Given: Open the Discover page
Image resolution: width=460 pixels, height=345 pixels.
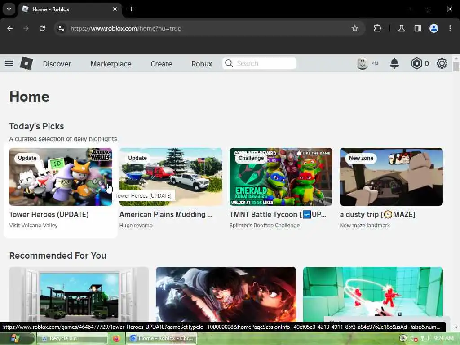Looking at the screenshot, I should point(57,64).
